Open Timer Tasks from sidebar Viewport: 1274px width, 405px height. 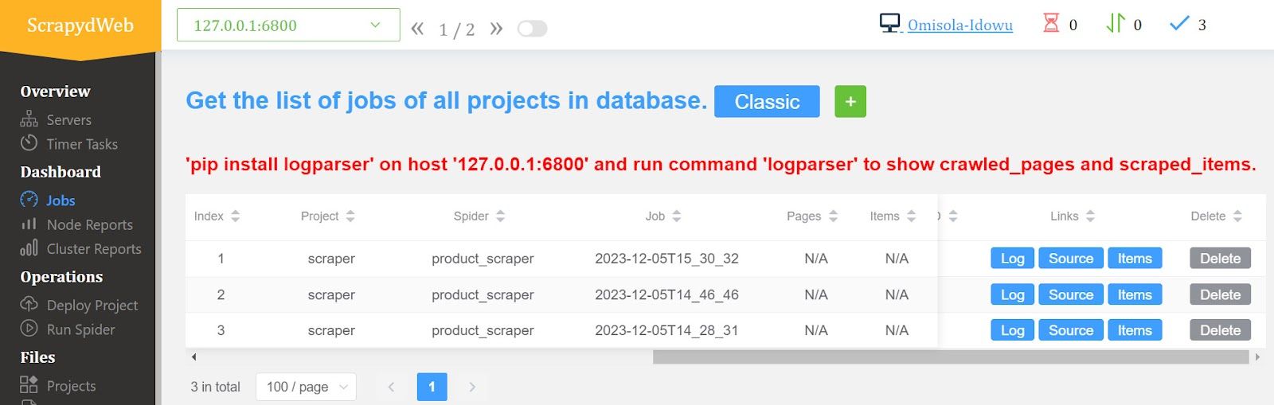pos(82,144)
